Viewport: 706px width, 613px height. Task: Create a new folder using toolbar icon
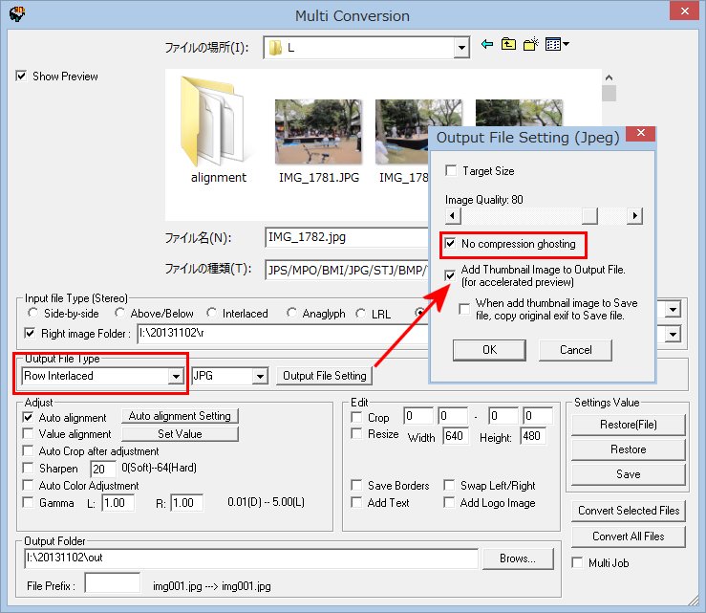(531, 45)
